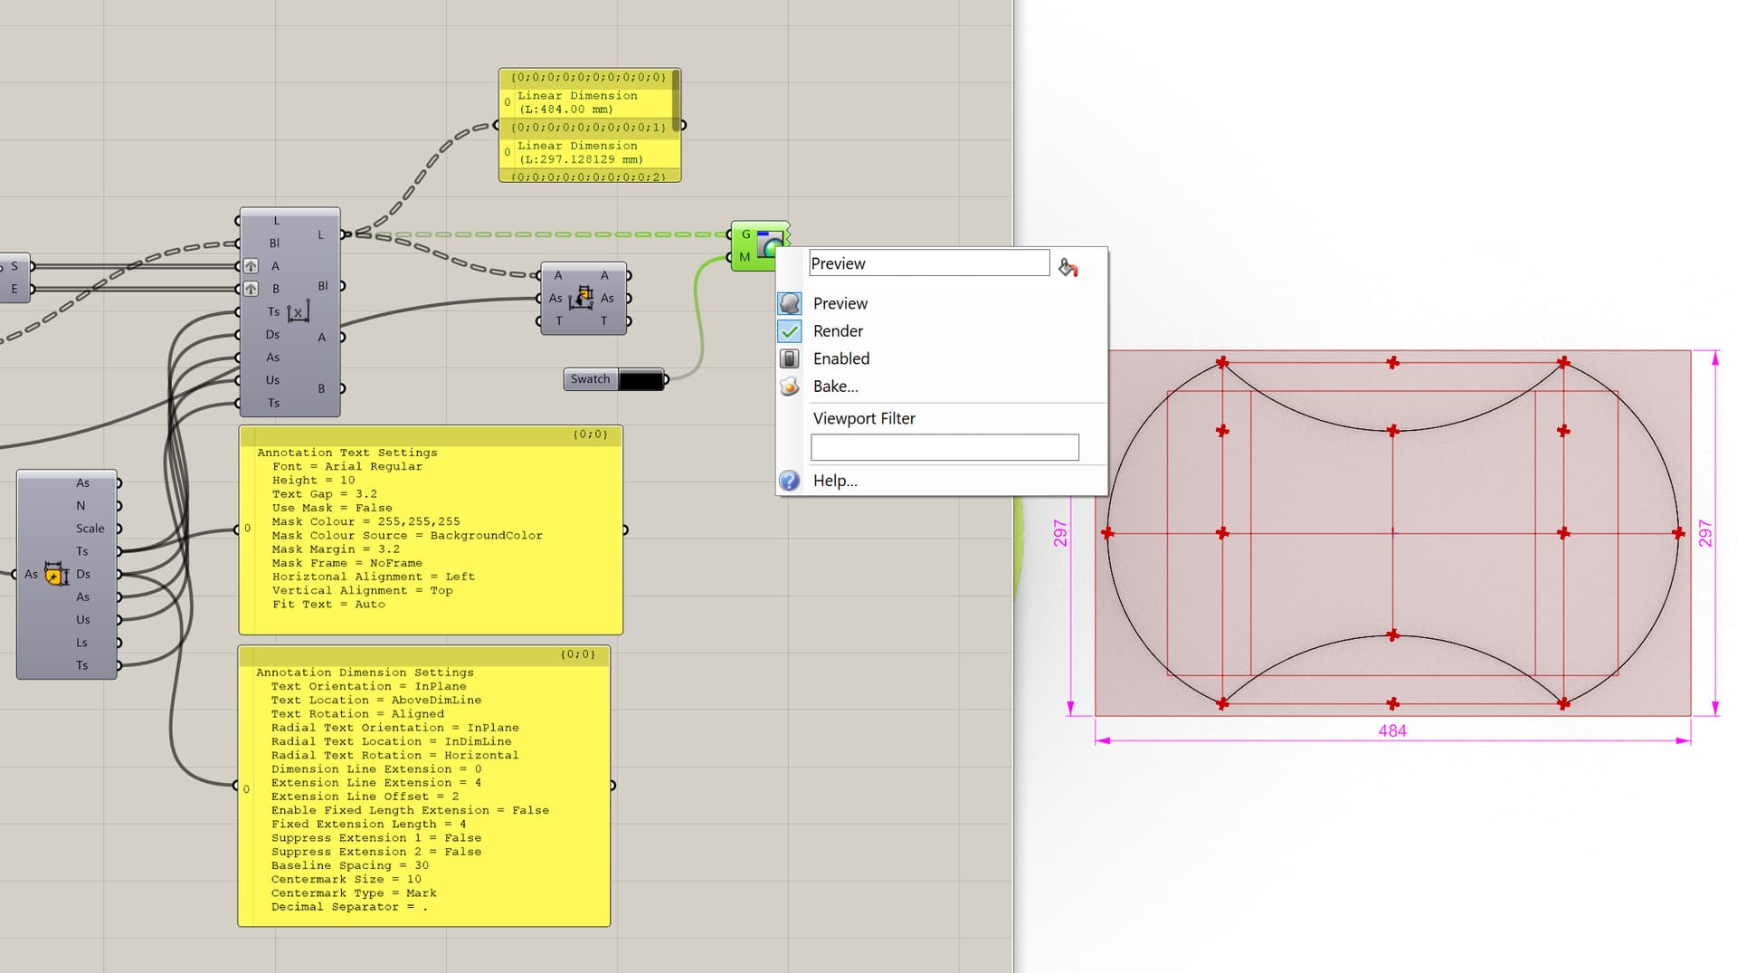1737x973 pixels.
Task: Click the L output of the dimension component
Action: pos(320,235)
